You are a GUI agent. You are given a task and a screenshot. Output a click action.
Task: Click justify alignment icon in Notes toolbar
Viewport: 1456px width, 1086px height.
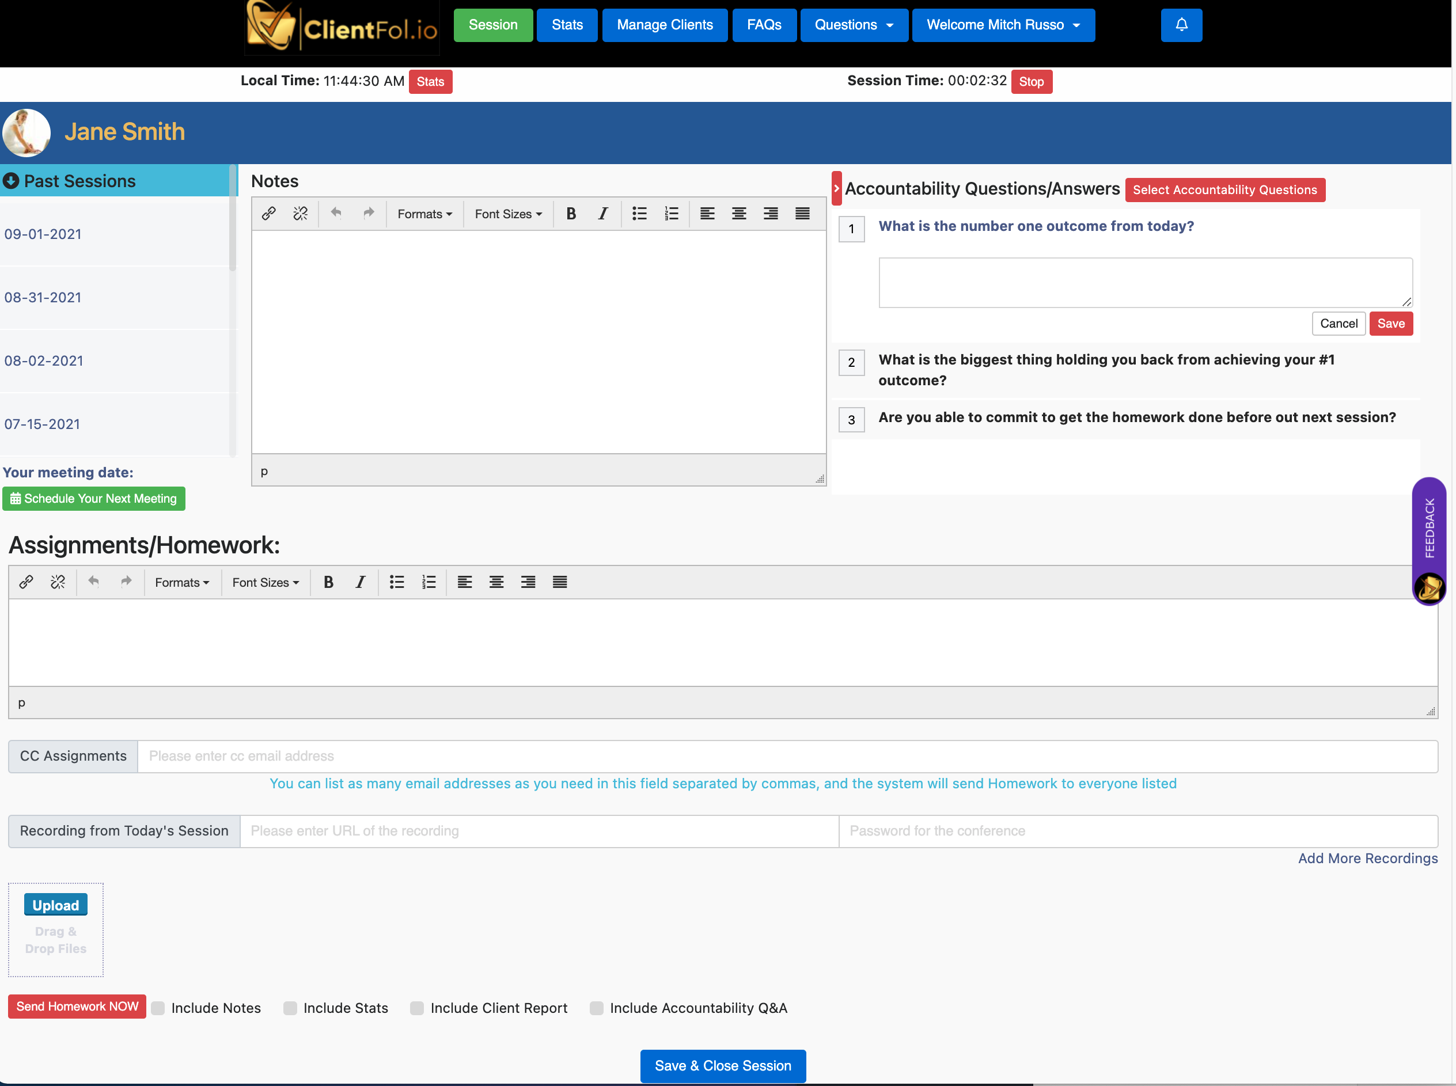click(802, 214)
